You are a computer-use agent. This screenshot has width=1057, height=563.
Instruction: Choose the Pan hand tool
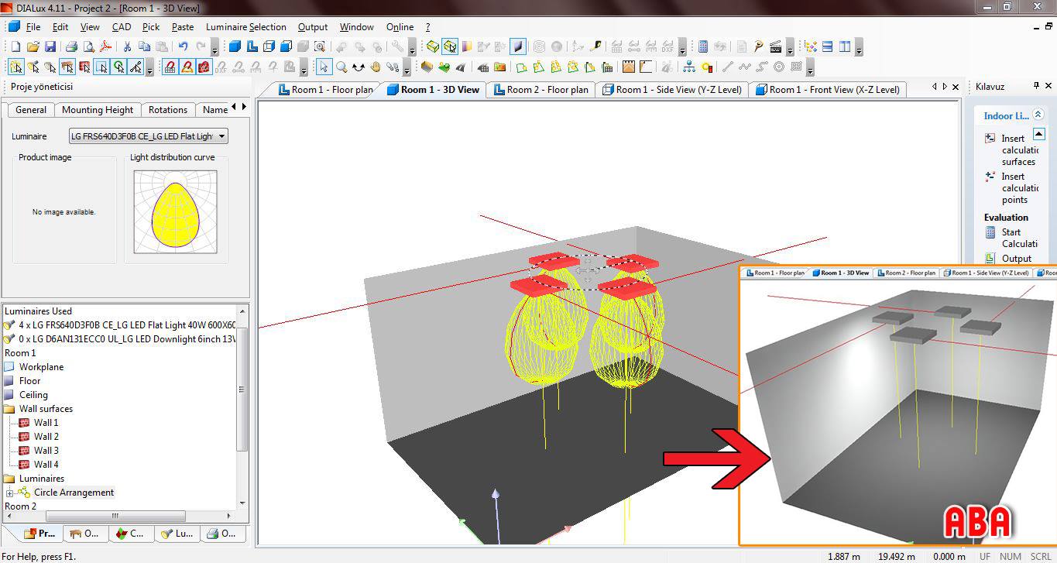pos(375,67)
